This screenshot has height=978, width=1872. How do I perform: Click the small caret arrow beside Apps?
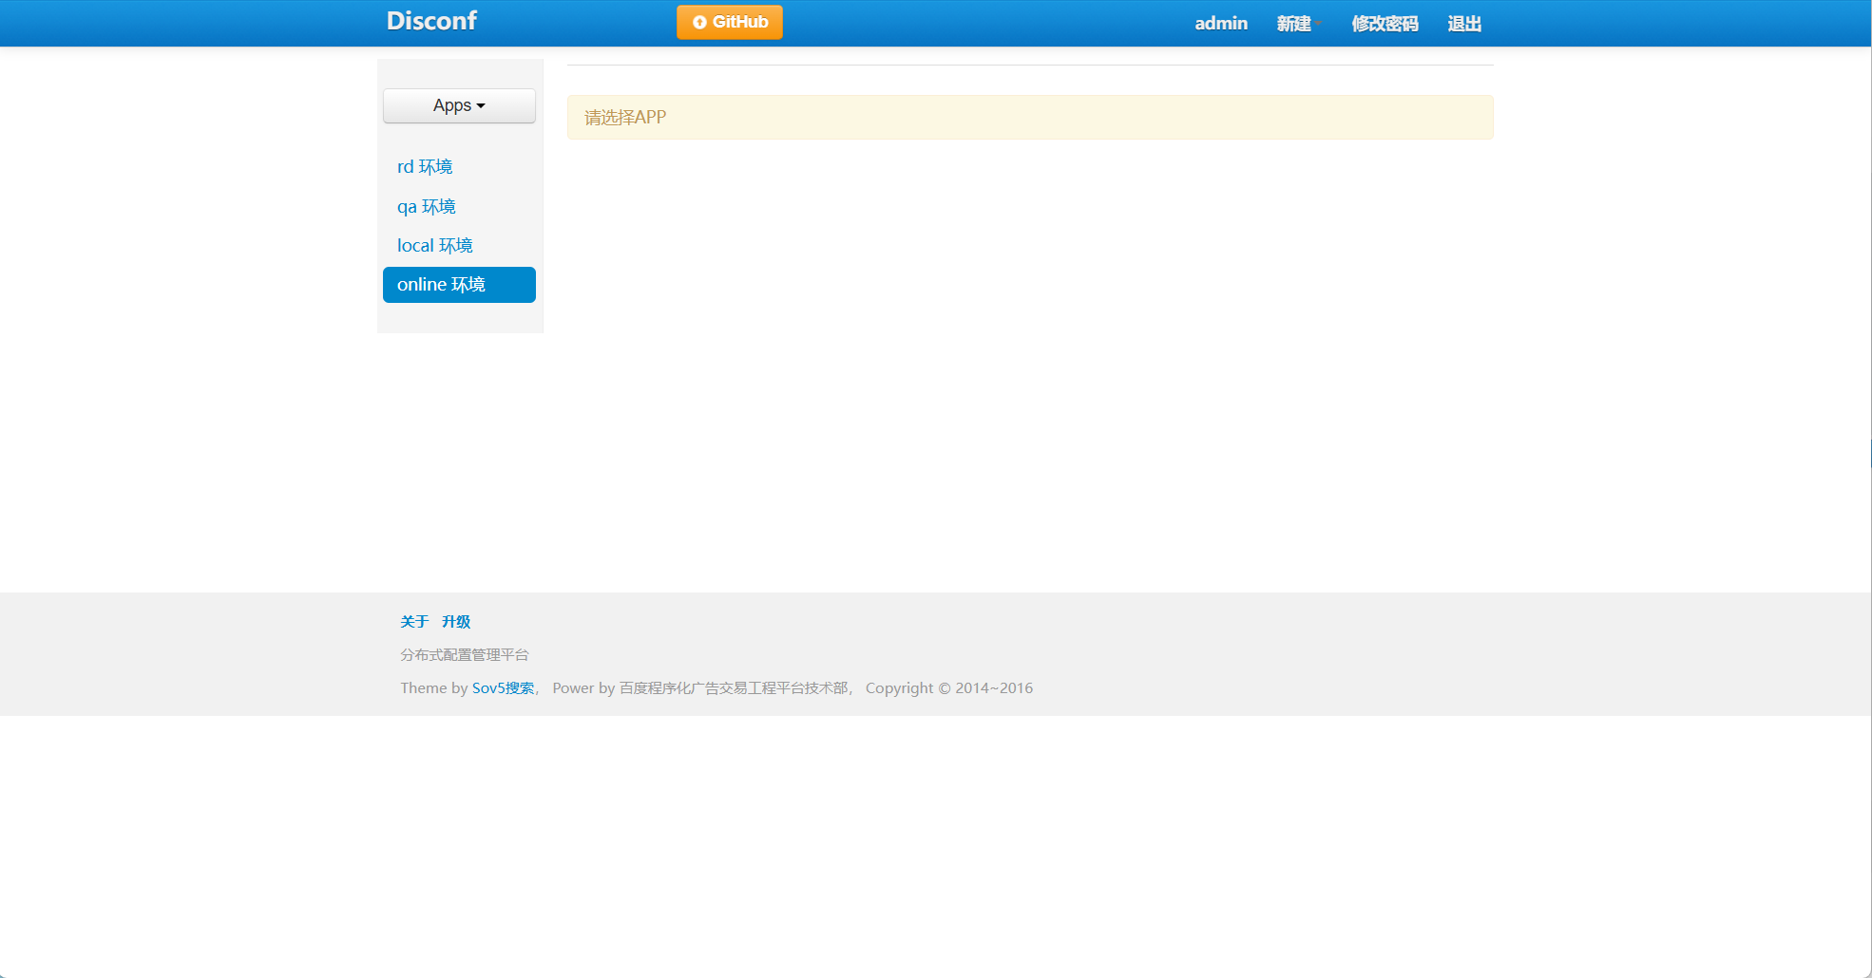481,106
